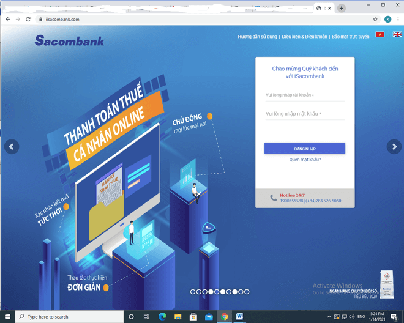Select the fifth carousel dot
Image resolution: width=404 pixels, height=323 pixels.
coord(217,292)
